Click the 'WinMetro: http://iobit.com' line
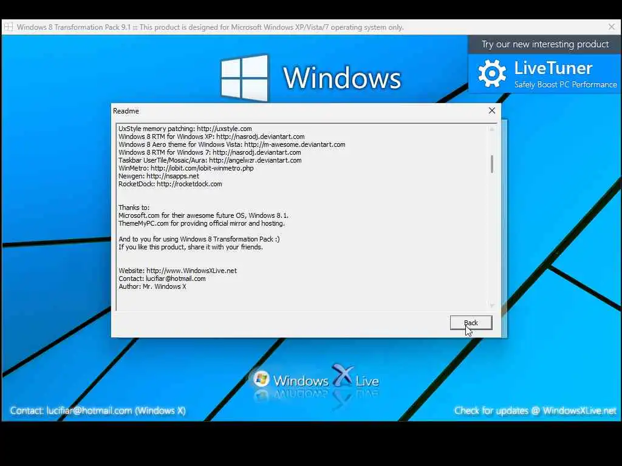This screenshot has width=622, height=466. (x=186, y=169)
